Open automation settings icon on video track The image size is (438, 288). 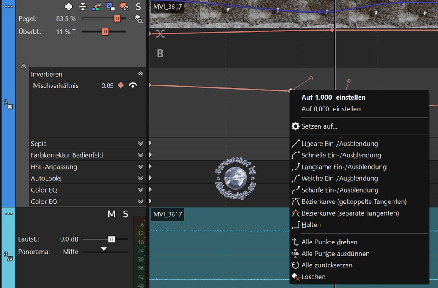pyautogui.click(x=124, y=6)
